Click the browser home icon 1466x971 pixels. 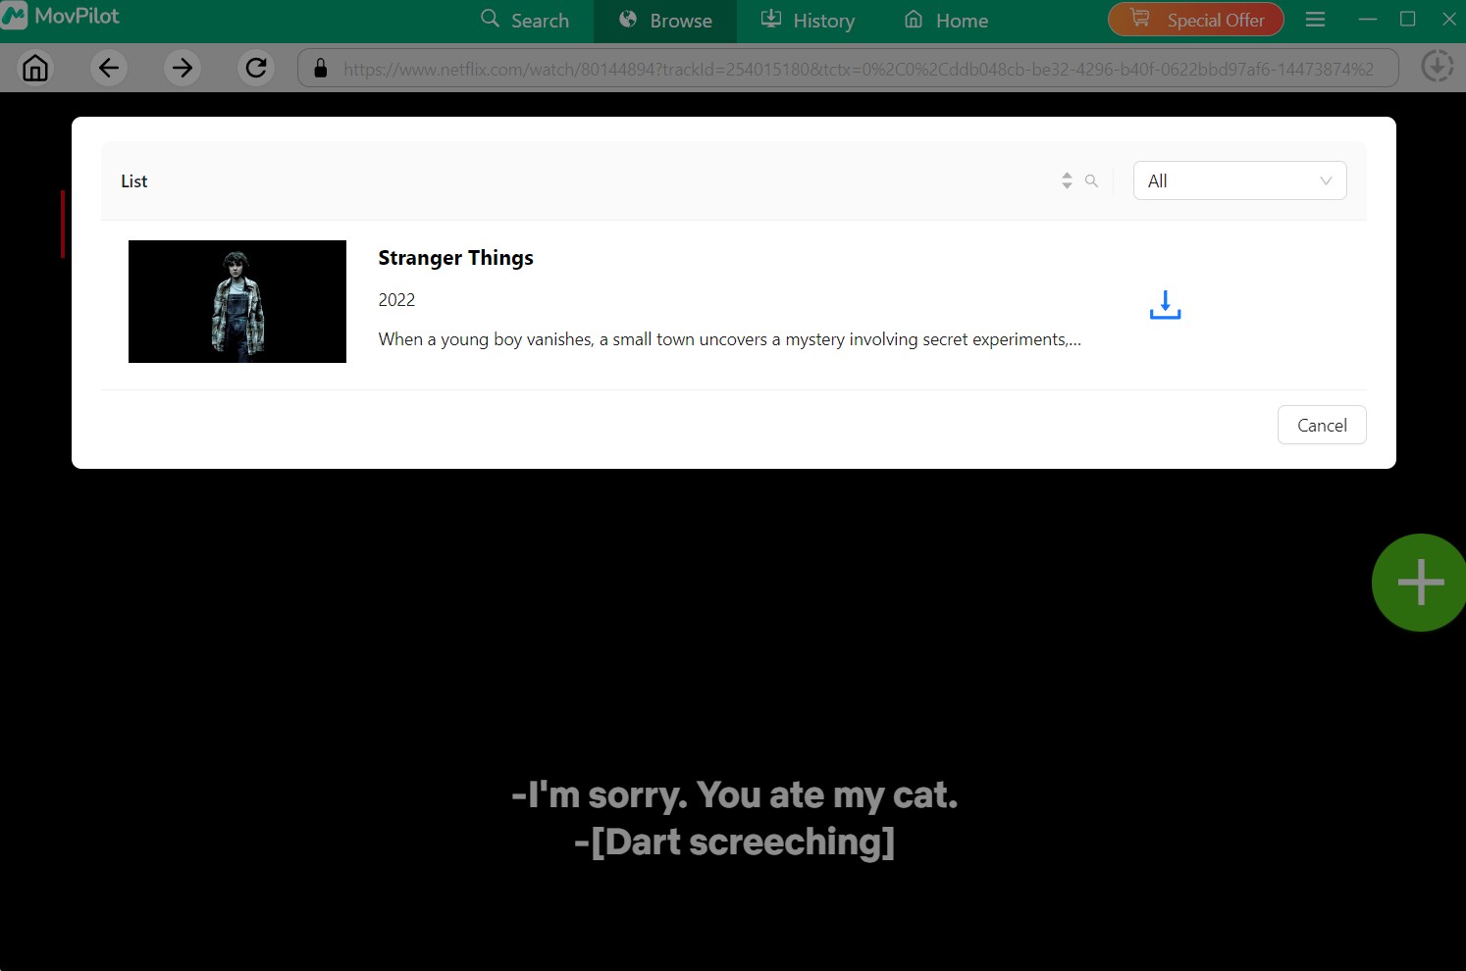[x=35, y=68]
